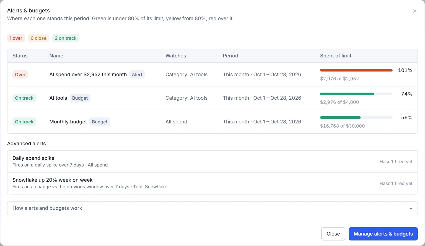Click the green 74% progress bar
Image resolution: width=425 pixels, height=246 pixels.
tap(356, 94)
